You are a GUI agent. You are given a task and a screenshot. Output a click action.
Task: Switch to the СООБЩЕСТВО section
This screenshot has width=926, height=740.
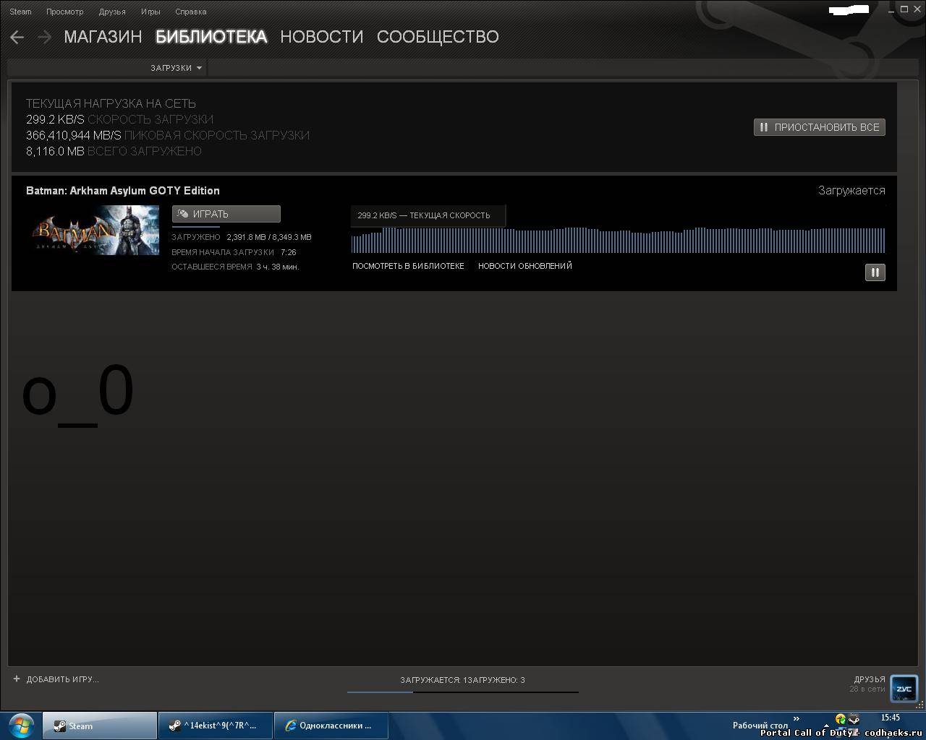pyautogui.click(x=438, y=37)
